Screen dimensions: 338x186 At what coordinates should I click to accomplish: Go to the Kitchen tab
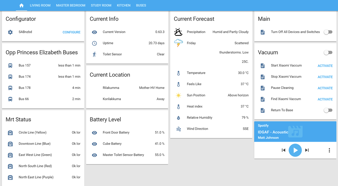coord(124,5)
